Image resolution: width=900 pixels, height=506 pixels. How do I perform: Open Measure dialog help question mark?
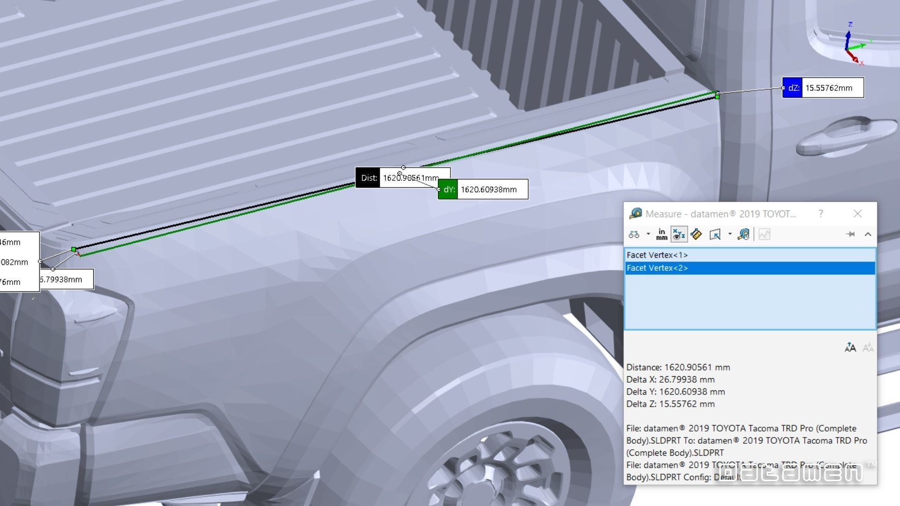(x=821, y=214)
